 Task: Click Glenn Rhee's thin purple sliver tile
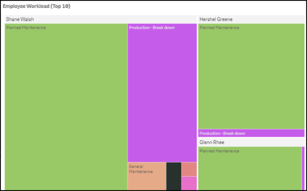tap(303, 168)
